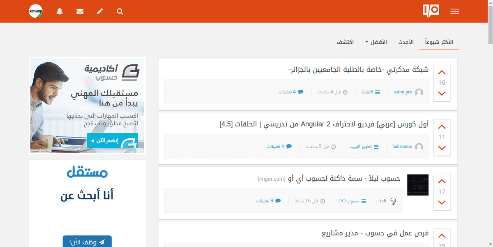493x247 pixels.
Task: Open the search magnifier icon
Action: click(120, 11)
